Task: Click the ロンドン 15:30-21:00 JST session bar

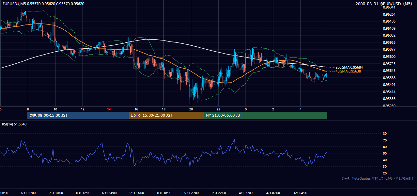Action: [x=166, y=115]
